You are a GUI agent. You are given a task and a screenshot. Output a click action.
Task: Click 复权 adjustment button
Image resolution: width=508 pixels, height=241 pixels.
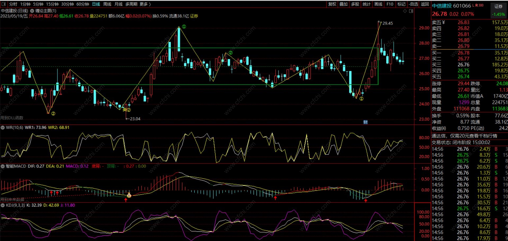[332, 4]
